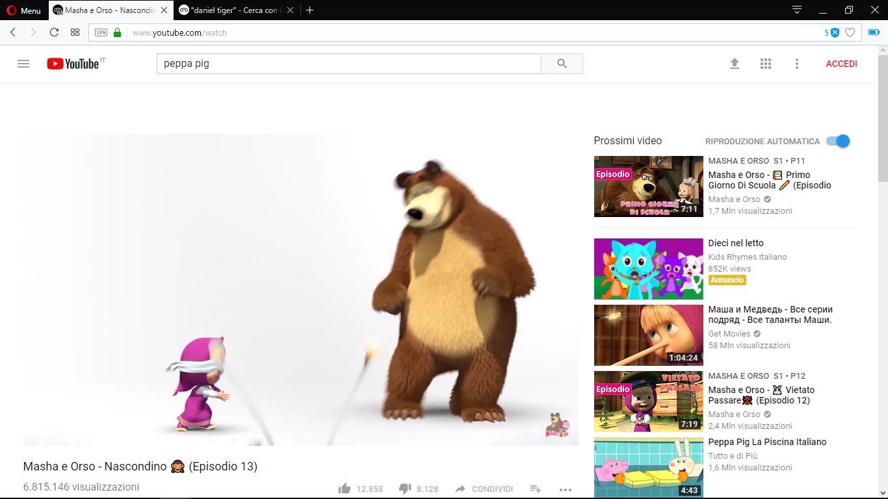Open the Peppa Pig La Piscina thumbnail

648,467
